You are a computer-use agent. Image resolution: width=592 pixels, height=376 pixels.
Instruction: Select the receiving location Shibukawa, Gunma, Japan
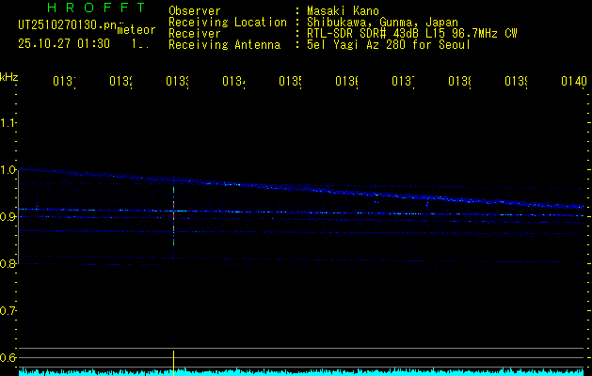tap(381, 22)
